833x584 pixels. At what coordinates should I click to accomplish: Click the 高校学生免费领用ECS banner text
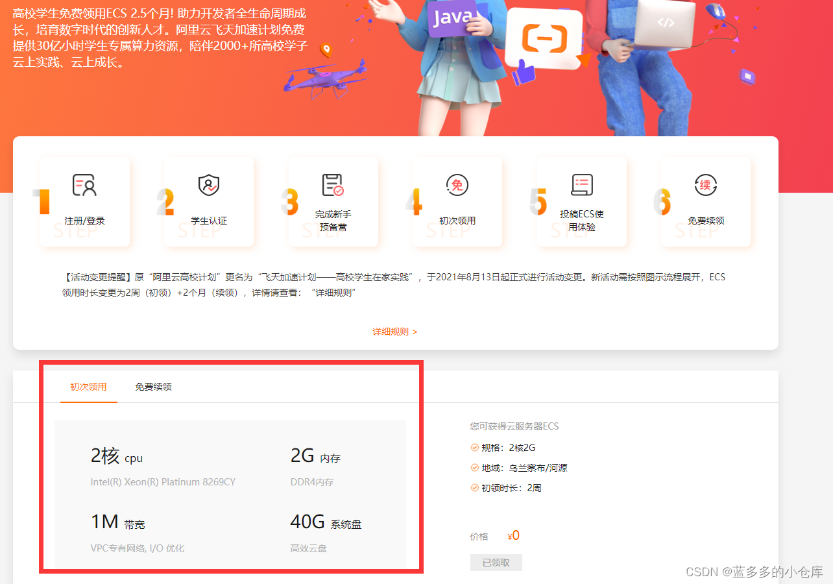click(x=160, y=38)
